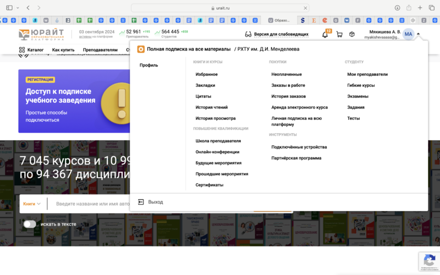Screen dimensions: 440x275
Task: Open the Доступ к подписке registration banner
Action: tap(74, 101)
